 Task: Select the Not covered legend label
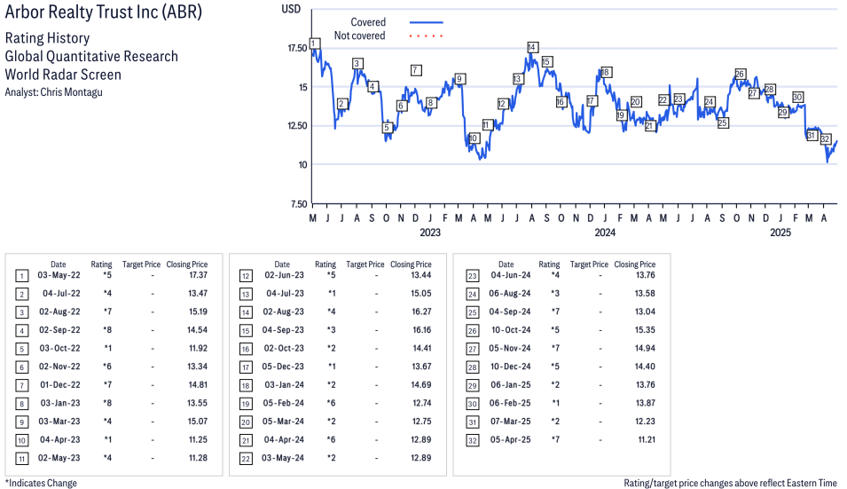[359, 35]
